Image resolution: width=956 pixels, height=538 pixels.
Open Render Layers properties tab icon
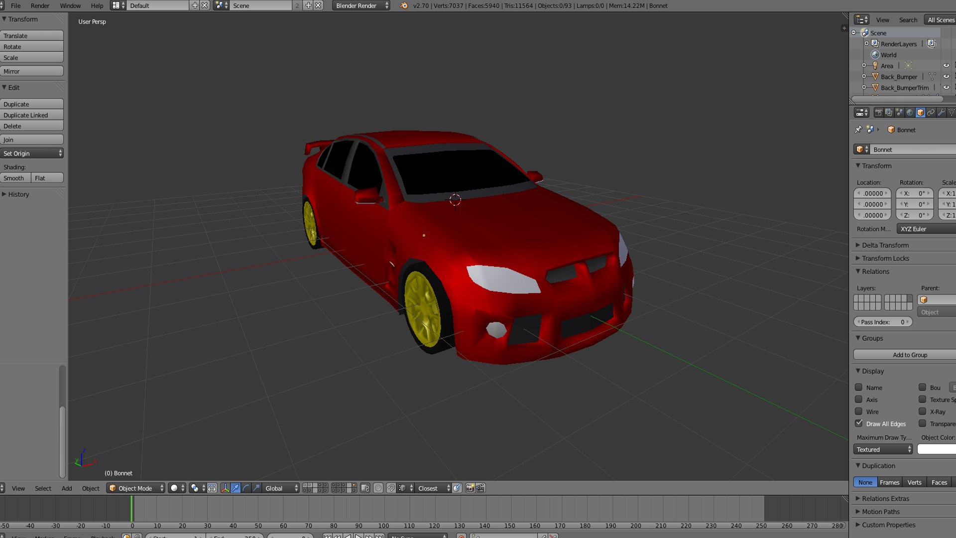[889, 113]
